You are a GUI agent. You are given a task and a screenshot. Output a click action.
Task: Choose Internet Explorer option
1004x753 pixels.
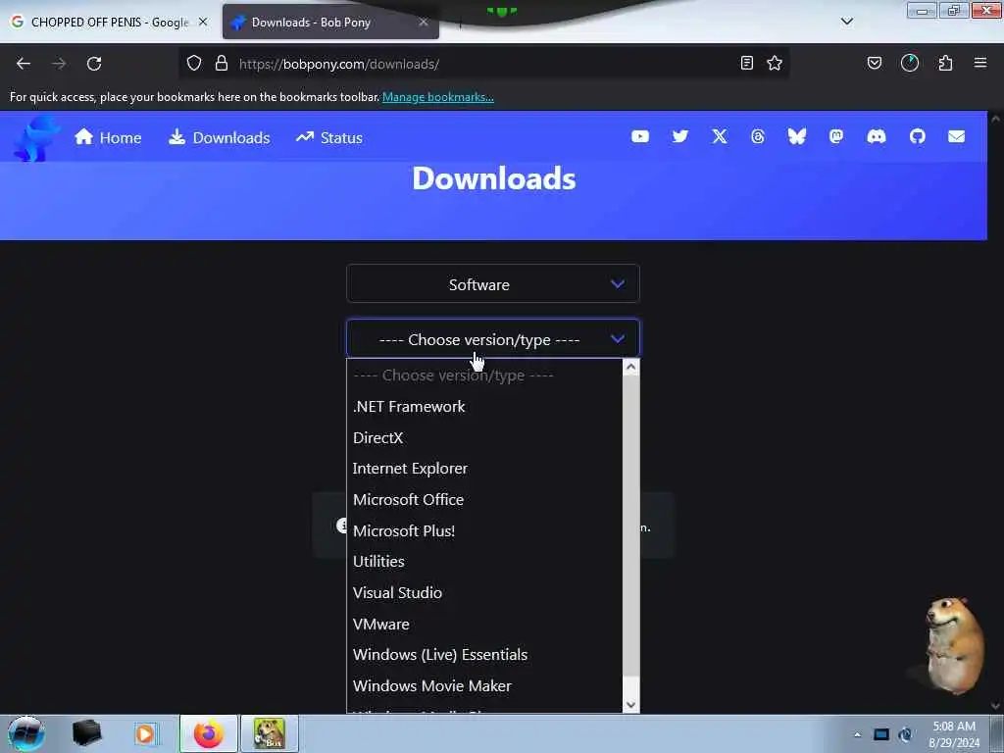point(484,469)
